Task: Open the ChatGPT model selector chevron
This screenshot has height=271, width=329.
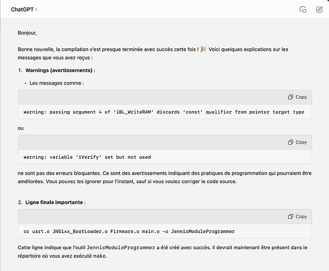Action: tap(36, 10)
